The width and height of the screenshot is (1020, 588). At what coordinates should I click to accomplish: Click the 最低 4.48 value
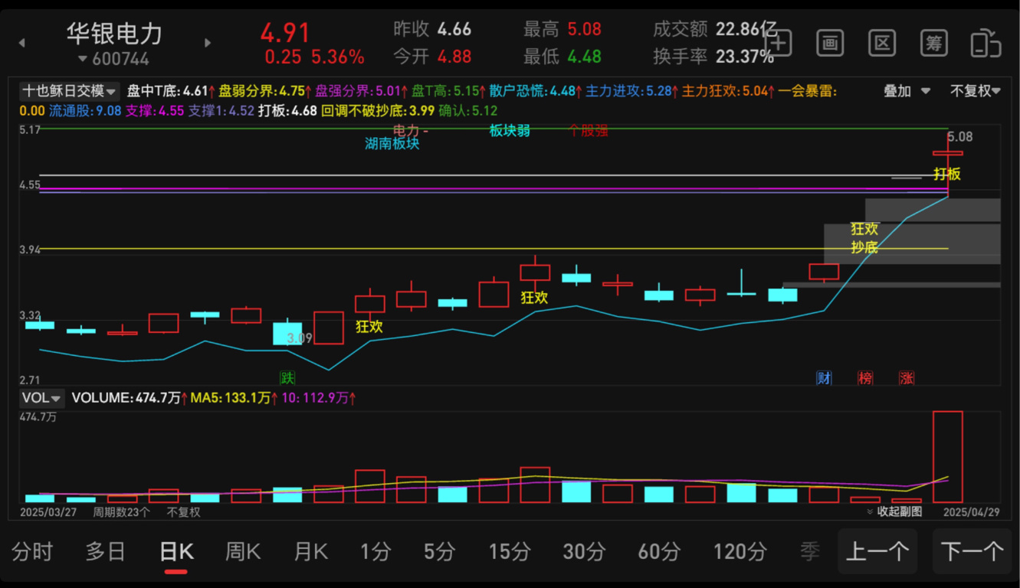click(x=584, y=57)
